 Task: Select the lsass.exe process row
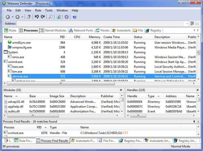pos(100,67)
